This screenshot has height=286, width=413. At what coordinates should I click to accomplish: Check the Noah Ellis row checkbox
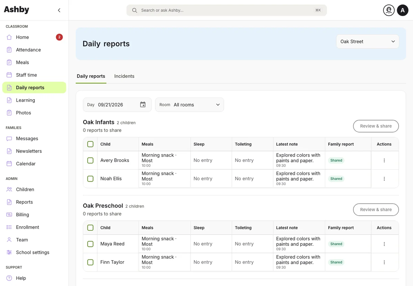[x=90, y=179]
